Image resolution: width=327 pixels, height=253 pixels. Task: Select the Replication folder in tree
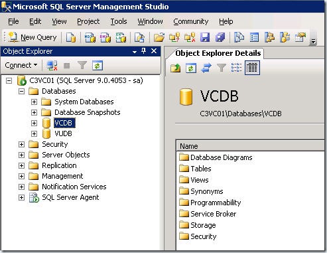click(x=59, y=165)
